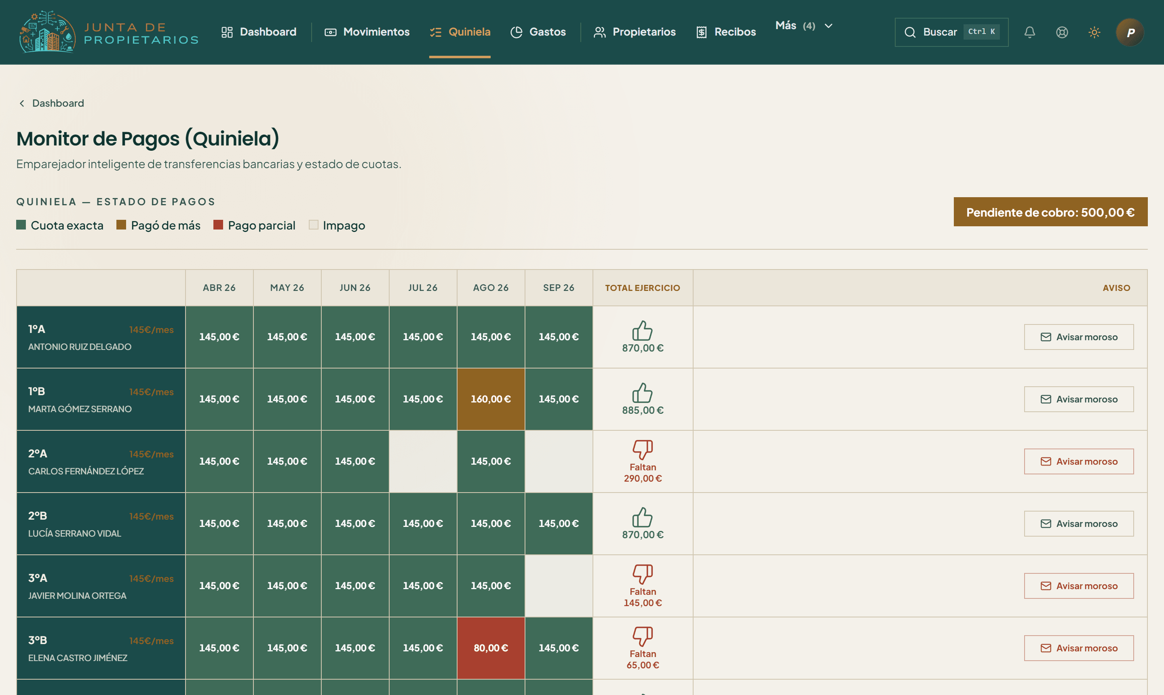The height and width of the screenshot is (695, 1164).
Task: Click Avisar moroso for 2ºB
Action: (x=1079, y=524)
